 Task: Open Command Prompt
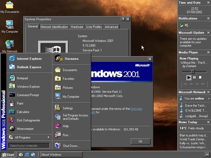tap(28, 95)
